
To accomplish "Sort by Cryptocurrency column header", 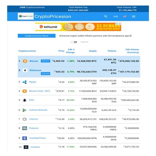I will [27, 51].
